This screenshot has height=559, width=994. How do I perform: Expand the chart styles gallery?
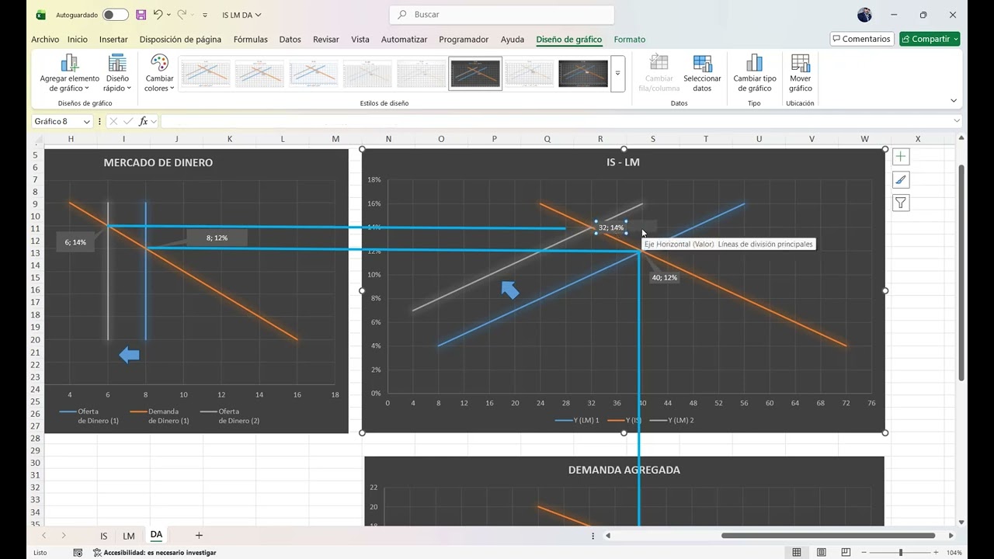618,74
